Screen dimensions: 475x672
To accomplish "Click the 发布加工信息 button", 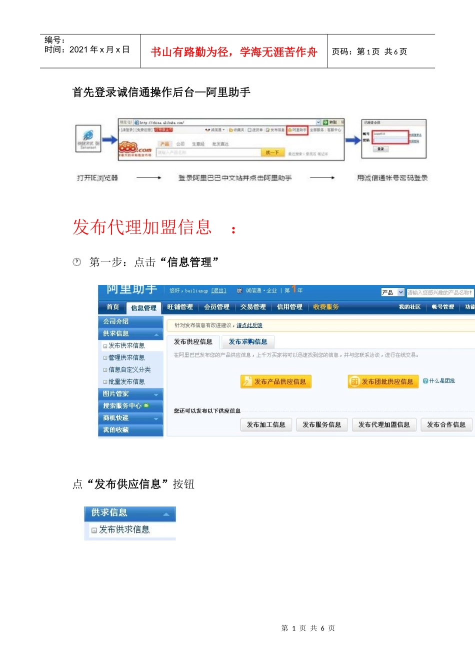I will [x=266, y=424].
